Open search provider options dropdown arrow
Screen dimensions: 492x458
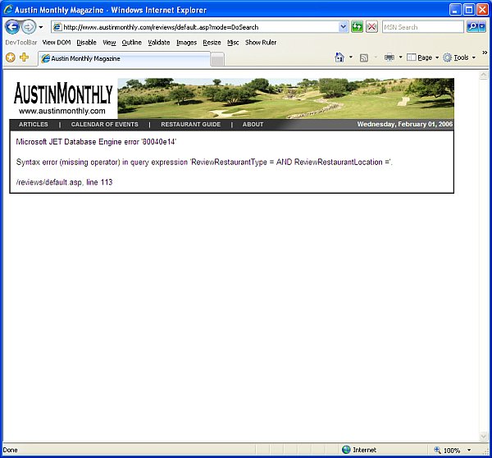(x=482, y=27)
